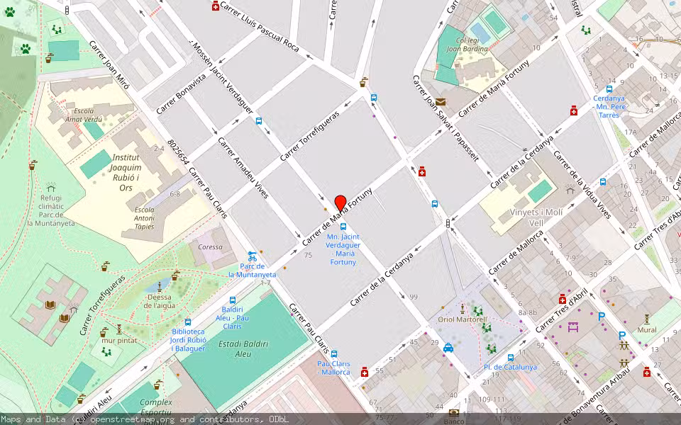Select the Complex Esportiu label

pos(156,407)
